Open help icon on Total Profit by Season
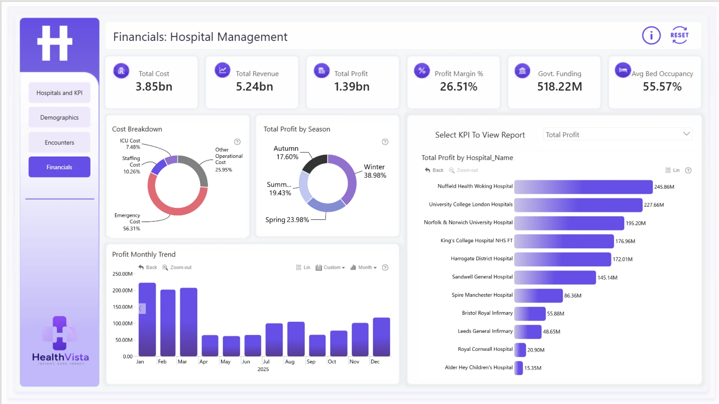 [x=385, y=142]
